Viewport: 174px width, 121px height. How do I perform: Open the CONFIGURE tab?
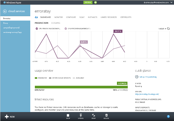click(71, 17)
